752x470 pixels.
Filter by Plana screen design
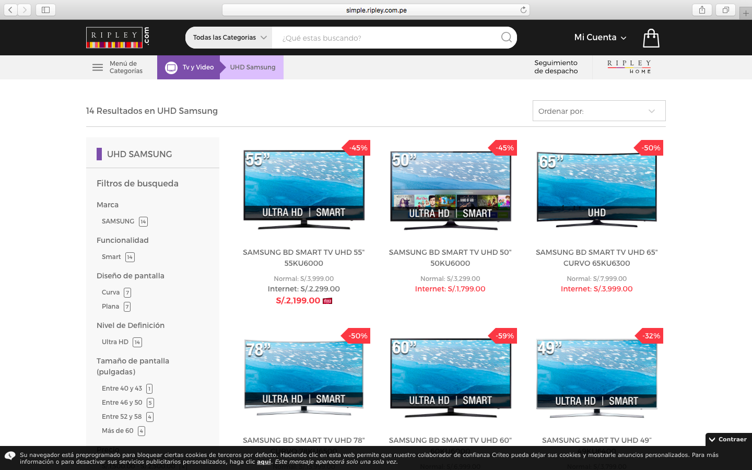pos(116,307)
